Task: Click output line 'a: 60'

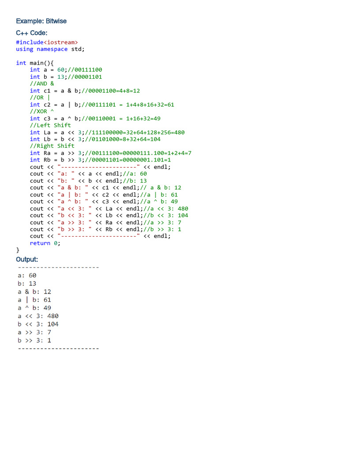Action: (27, 276)
